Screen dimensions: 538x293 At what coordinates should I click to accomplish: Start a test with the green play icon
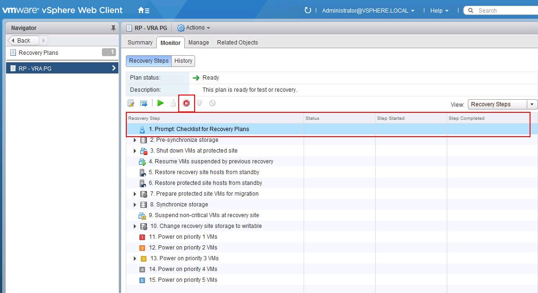pos(160,103)
